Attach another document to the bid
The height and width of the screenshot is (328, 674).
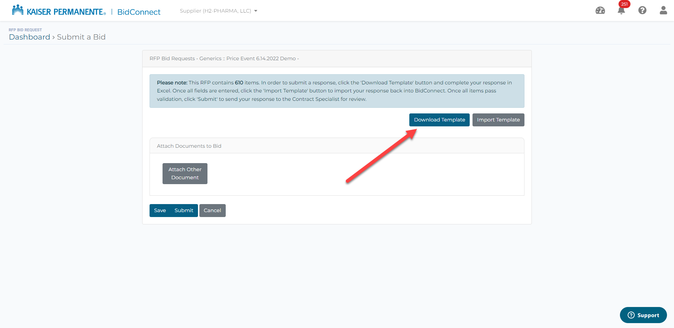click(185, 173)
